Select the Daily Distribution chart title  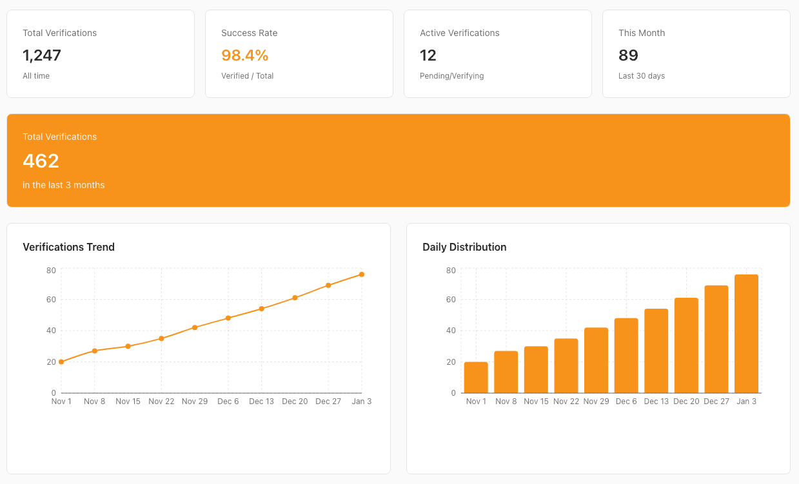tap(464, 247)
